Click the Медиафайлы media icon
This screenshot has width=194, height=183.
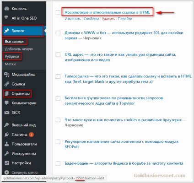(7, 75)
